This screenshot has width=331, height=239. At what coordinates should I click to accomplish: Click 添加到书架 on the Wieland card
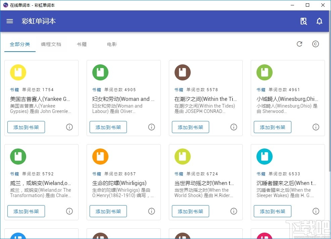26,211
